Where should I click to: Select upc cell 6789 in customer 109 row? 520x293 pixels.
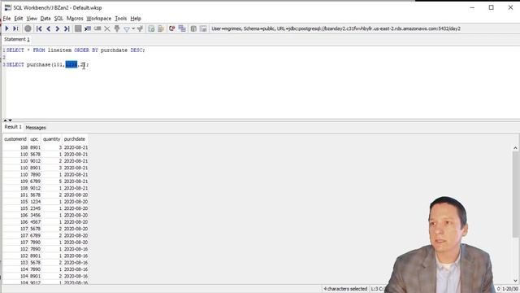click(x=35, y=181)
